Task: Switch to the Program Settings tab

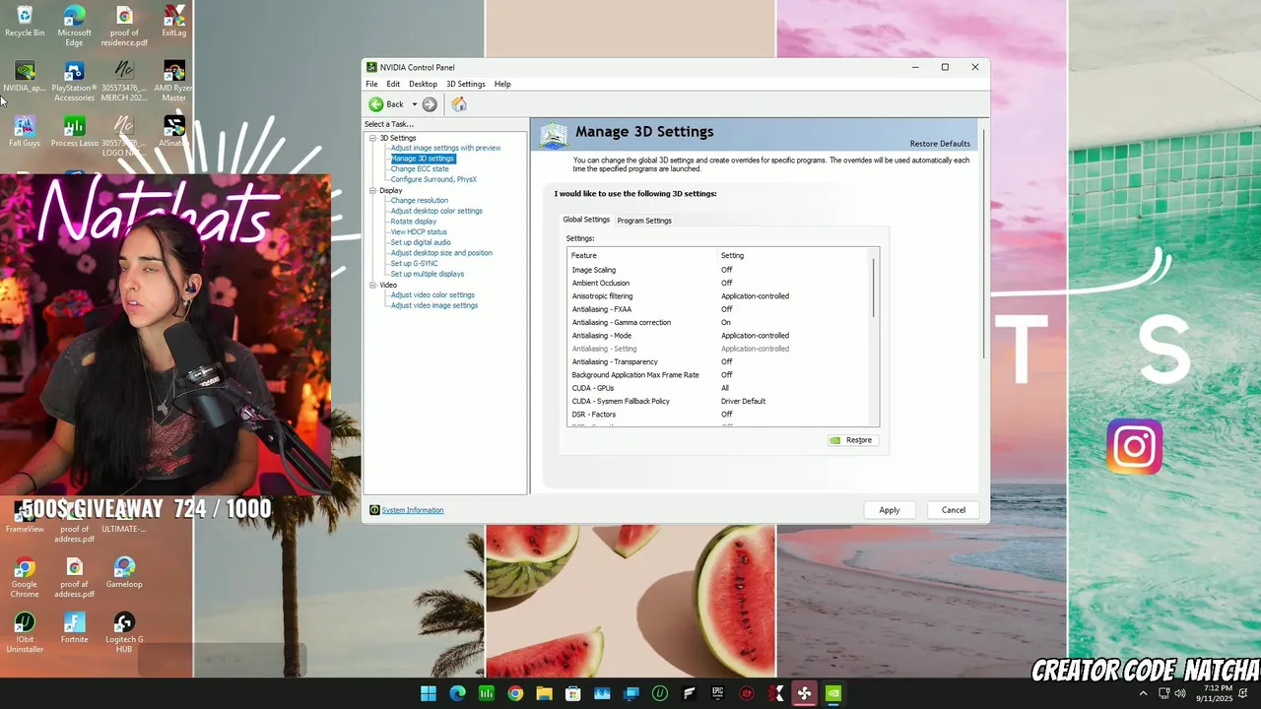Action: click(644, 221)
